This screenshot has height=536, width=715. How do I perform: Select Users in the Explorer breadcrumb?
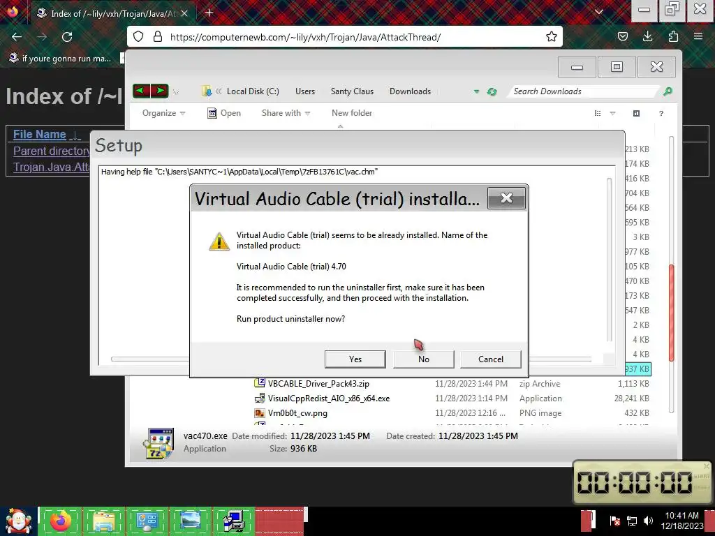tap(305, 91)
